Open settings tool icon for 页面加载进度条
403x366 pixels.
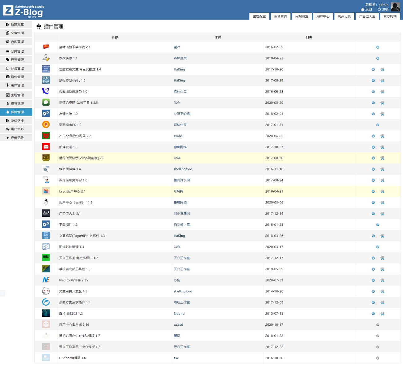[383, 92]
